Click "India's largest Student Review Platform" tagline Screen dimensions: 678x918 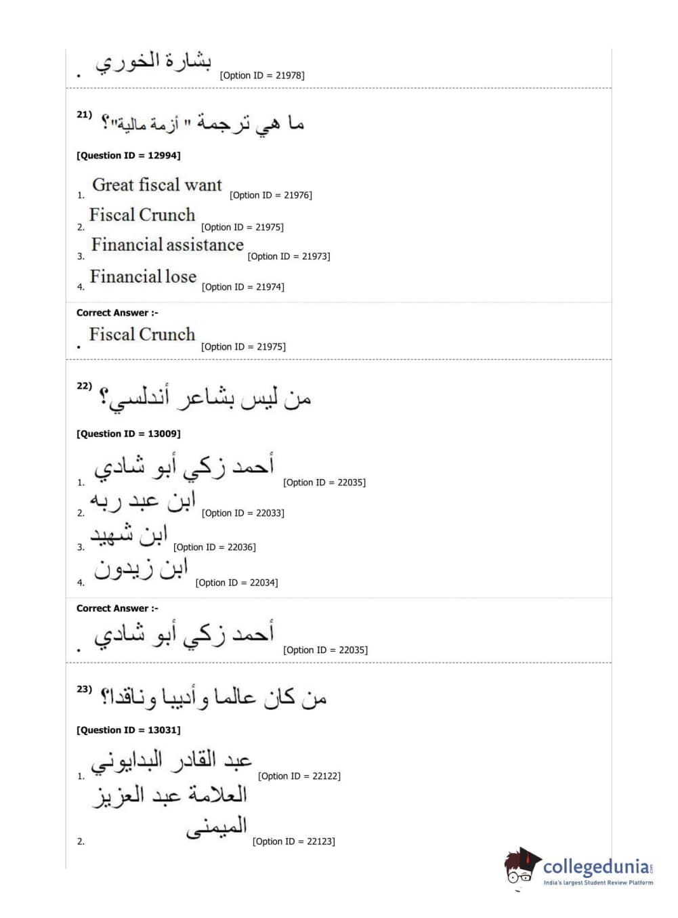pos(598,883)
